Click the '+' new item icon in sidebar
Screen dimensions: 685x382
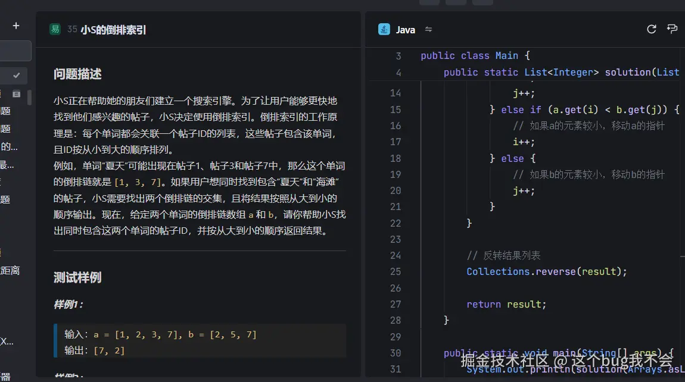16,26
